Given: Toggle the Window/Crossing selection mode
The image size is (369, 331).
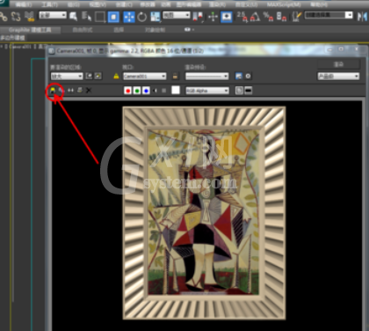Looking at the screenshot, I should coord(113,17).
